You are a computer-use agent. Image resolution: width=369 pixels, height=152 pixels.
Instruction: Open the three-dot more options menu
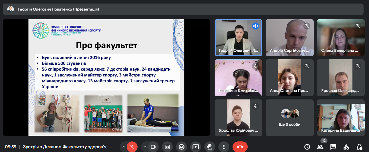coord(224,147)
